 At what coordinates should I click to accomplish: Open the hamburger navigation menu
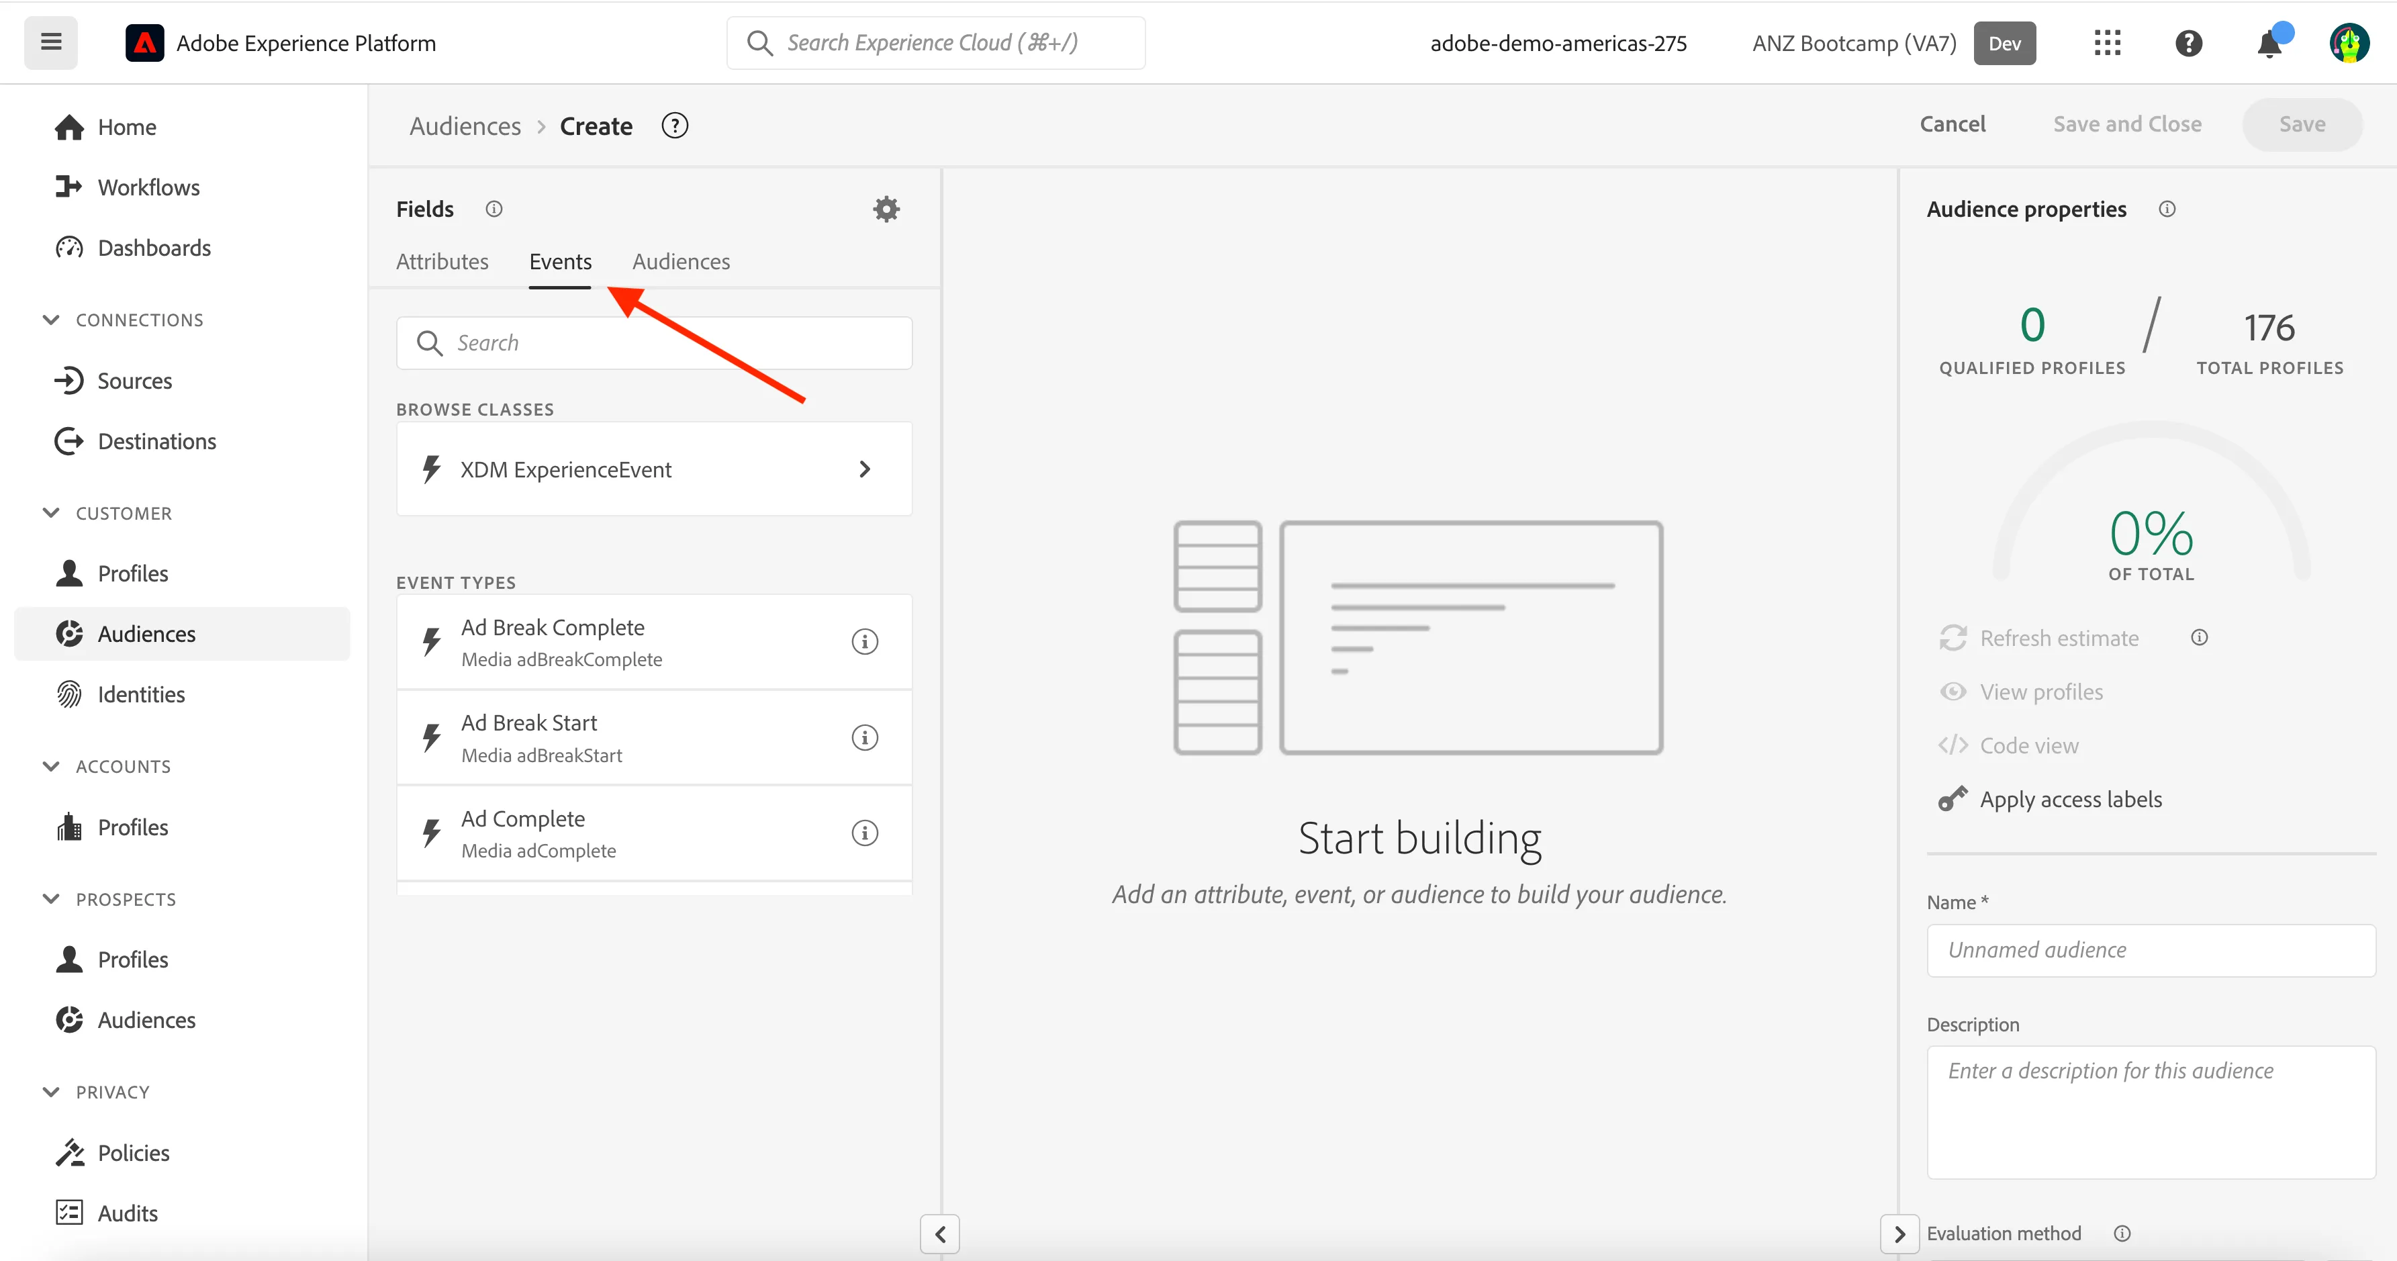(x=51, y=43)
